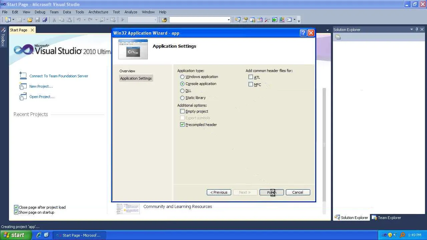The width and height of the screenshot is (427, 240).
Task: Click the Paste toolbar icon
Action: tap(69, 20)
